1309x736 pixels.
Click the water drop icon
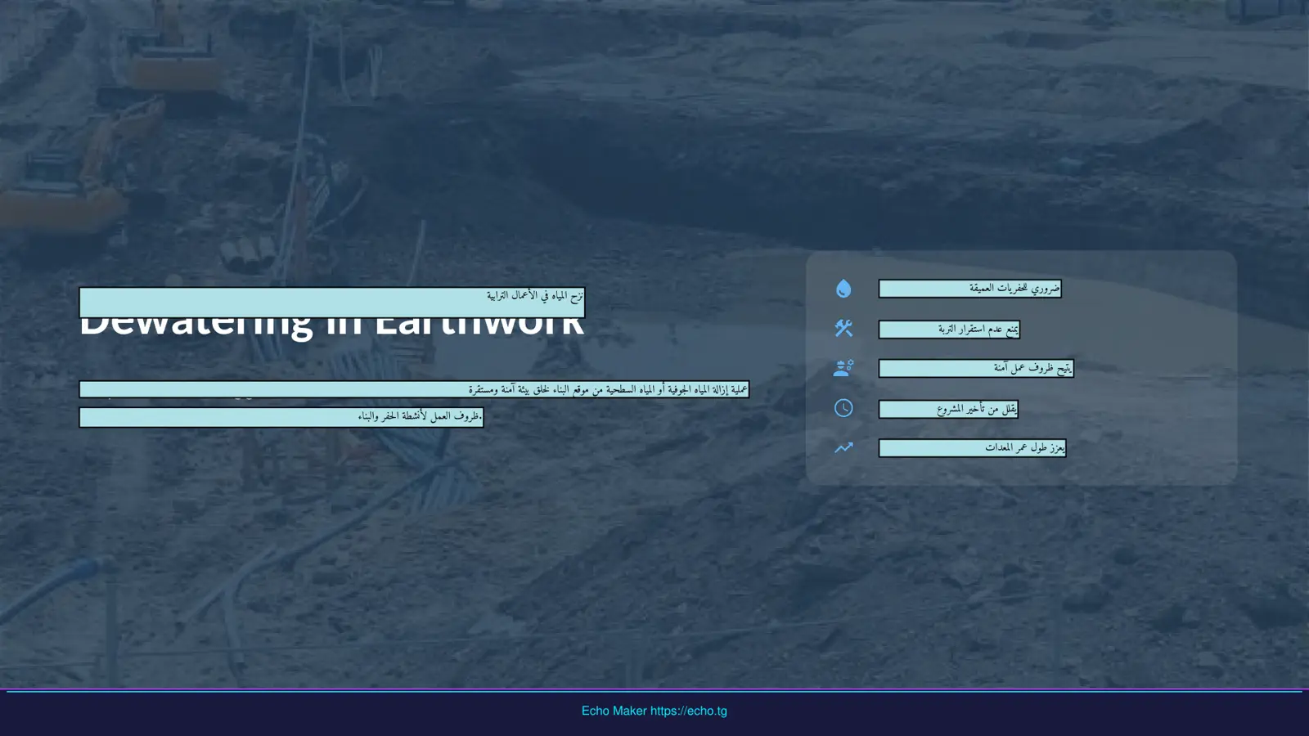tap(843, 288)
